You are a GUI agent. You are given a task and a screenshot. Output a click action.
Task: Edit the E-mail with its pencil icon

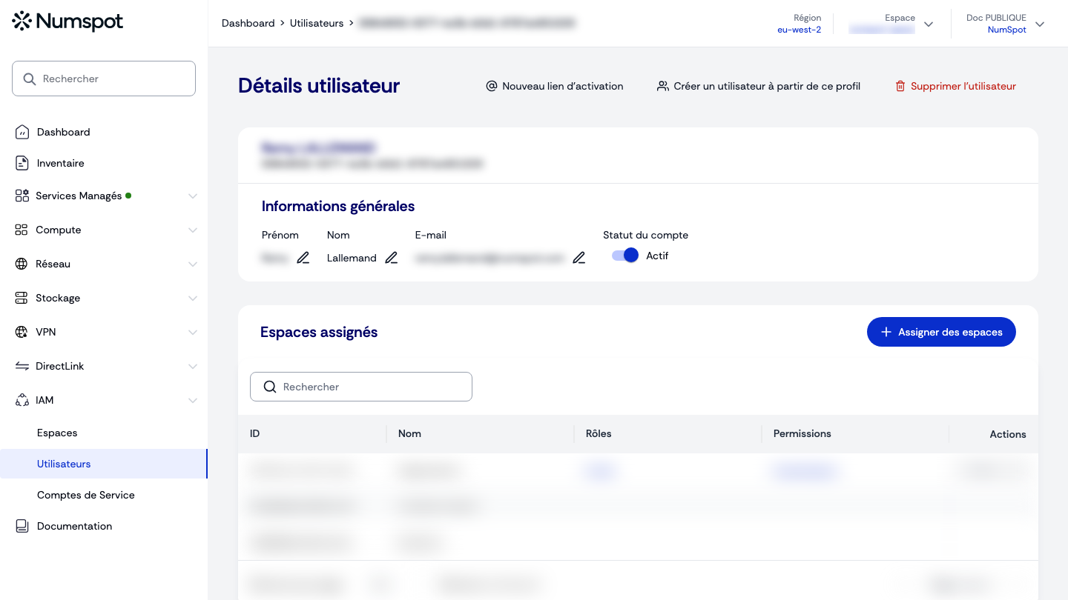579,258
